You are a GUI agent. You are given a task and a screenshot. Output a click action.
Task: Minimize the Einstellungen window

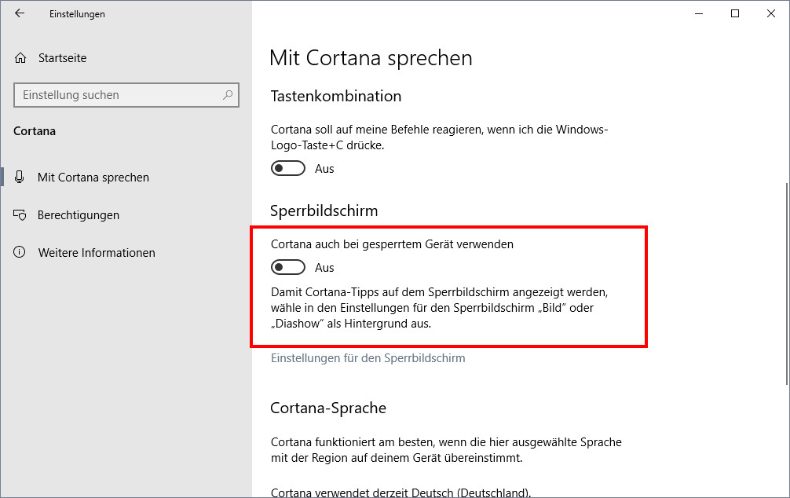pyautogui.click(x=699, y=13)
